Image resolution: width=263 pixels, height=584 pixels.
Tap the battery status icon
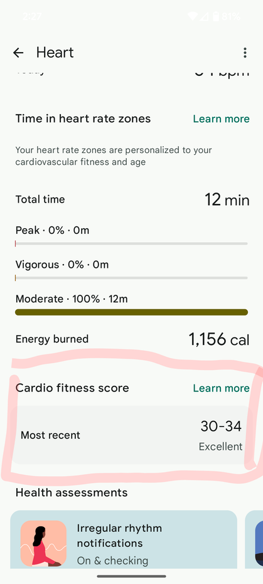(216, 16)
